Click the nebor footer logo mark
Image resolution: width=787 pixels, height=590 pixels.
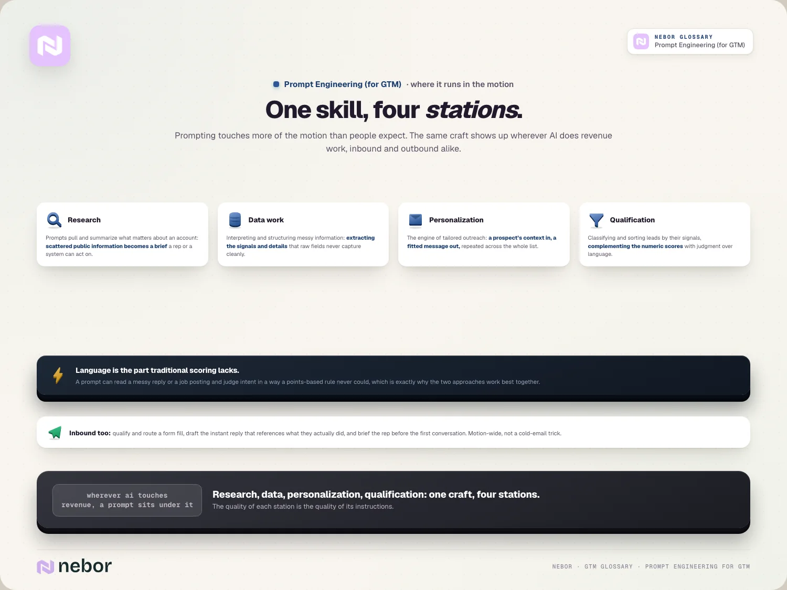pyautogui.click(x=46, y=566)
